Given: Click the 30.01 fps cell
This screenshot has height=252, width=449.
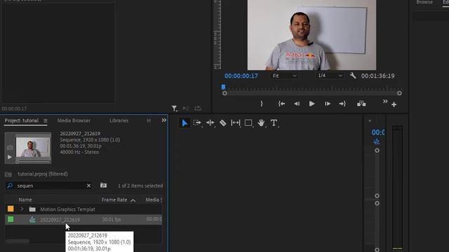Looking at the screenshot, I should 112,219.
